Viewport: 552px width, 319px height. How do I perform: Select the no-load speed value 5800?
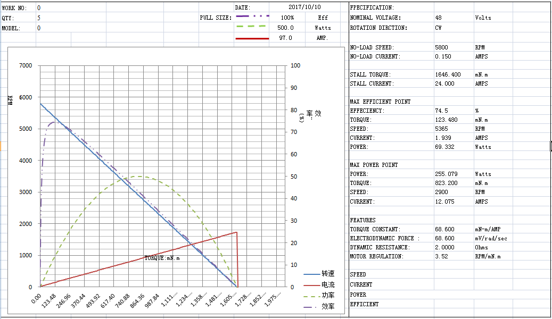coord(441,47)
